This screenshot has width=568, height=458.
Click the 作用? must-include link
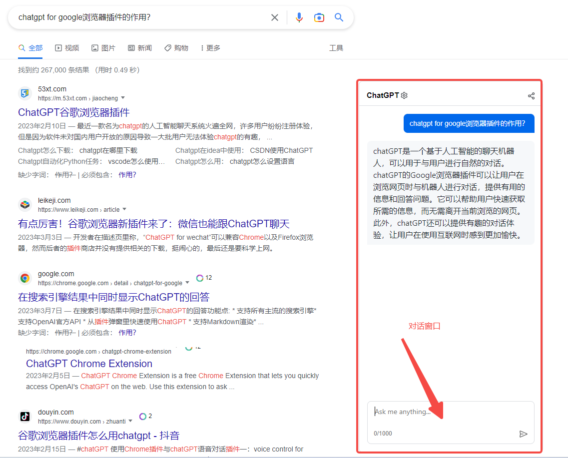tap(127, 174)
